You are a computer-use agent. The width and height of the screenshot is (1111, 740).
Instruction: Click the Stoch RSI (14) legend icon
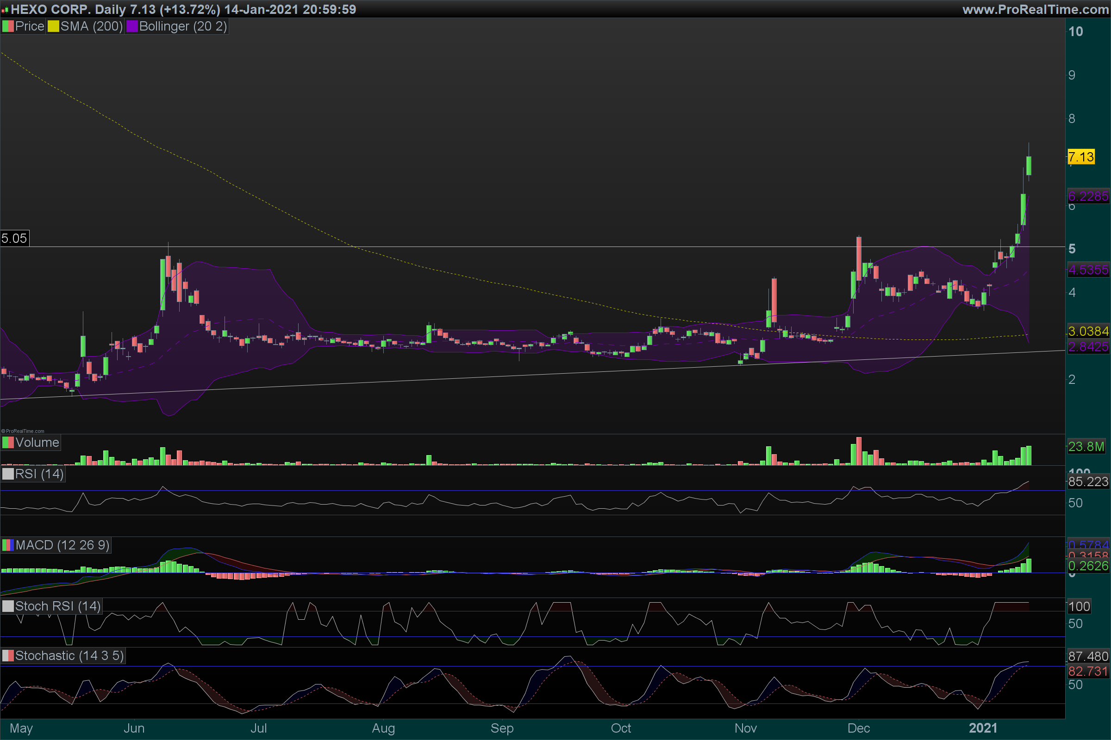tap(8, 606)
